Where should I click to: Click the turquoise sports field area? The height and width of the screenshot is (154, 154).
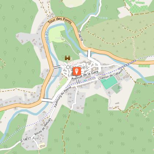click(x=109, y=82)
